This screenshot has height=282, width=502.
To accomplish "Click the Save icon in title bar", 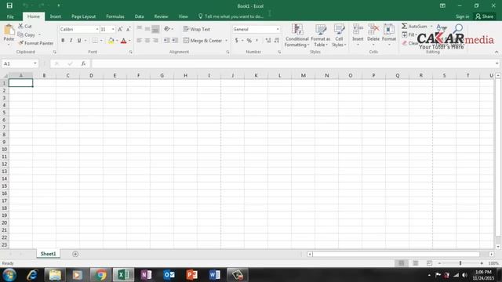I will pos(9,5).
